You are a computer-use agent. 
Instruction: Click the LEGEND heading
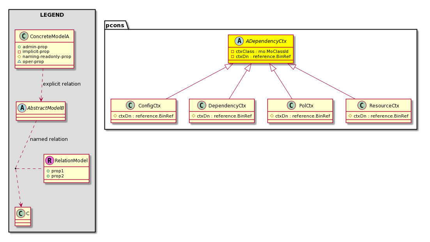coord(52,15)
